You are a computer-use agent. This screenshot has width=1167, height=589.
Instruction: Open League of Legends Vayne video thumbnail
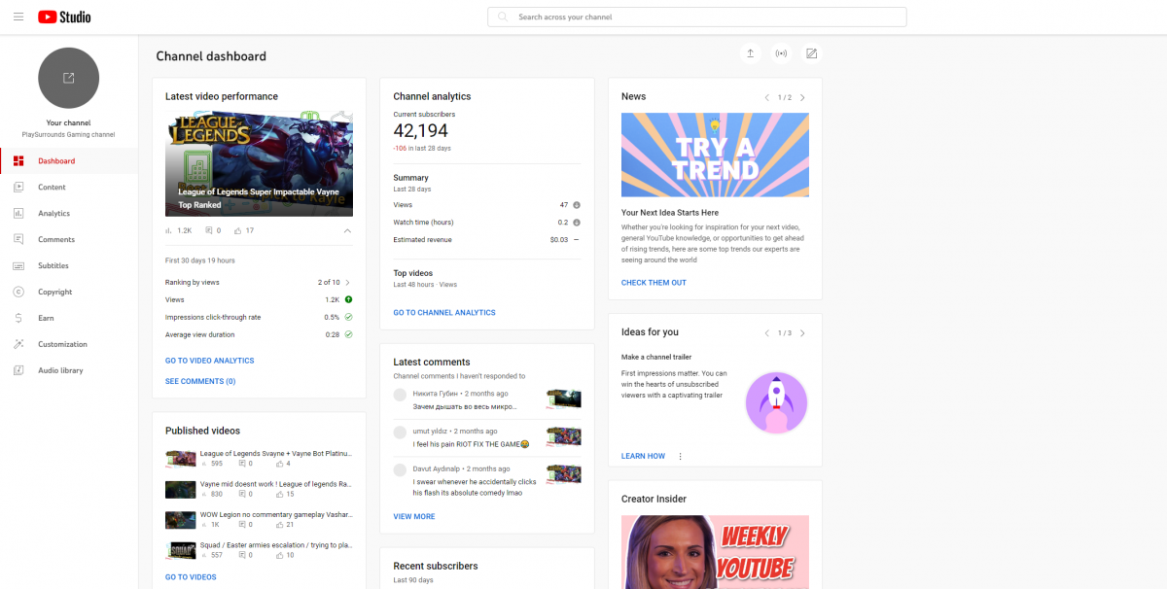pos(259,163)
